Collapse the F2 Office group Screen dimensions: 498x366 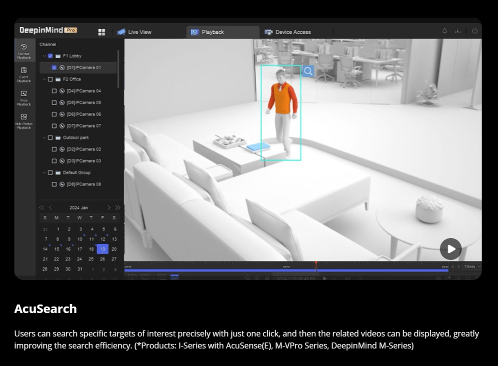pos(44,79)
